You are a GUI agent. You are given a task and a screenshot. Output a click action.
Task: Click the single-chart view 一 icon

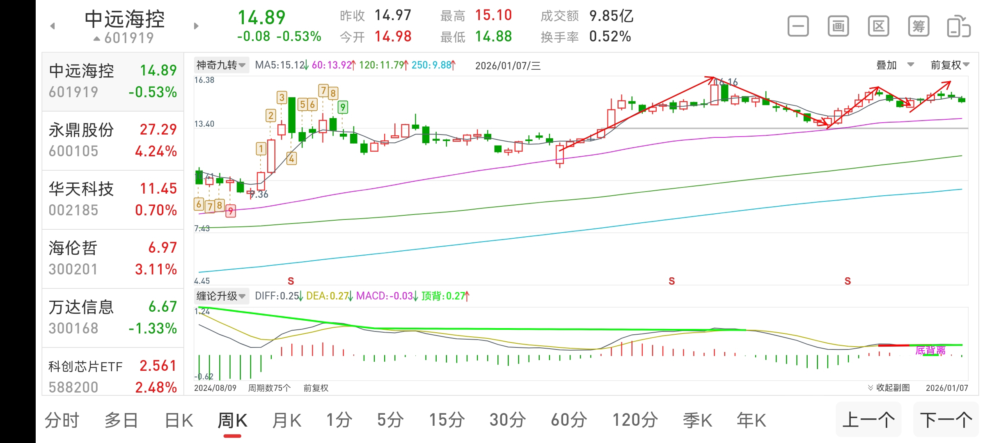pyautogui.click(x=797, y=25)
